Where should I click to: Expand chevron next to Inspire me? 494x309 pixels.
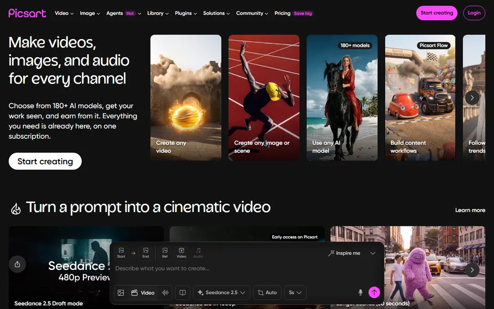tap(373, 253)
